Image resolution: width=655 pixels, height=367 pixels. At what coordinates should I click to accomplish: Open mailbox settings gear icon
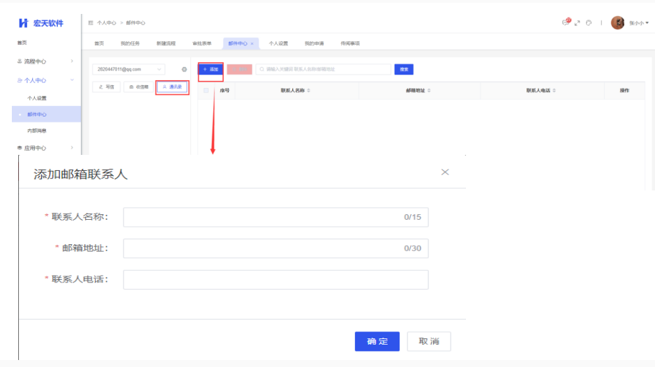[184, 69]
